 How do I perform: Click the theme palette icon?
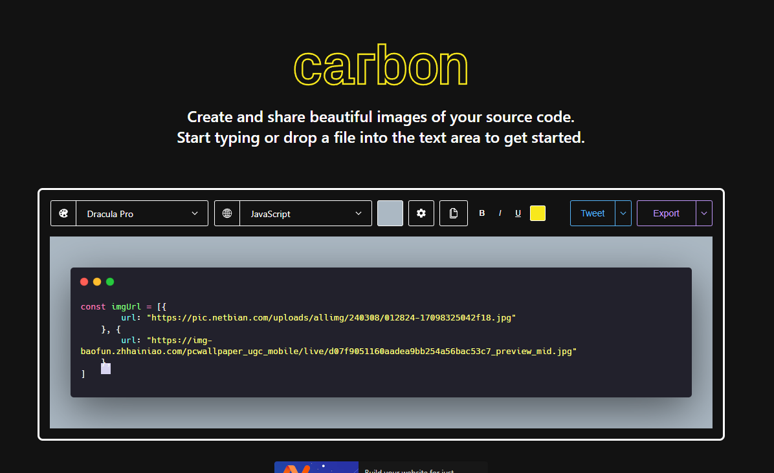coord(63,213)
